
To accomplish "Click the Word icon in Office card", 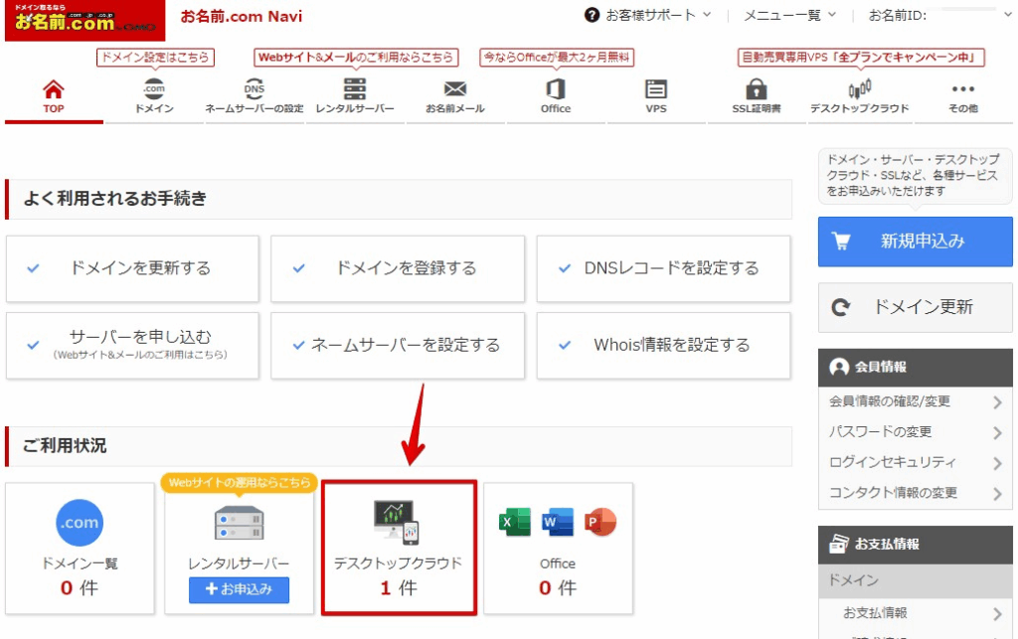I will coord(558,522).
